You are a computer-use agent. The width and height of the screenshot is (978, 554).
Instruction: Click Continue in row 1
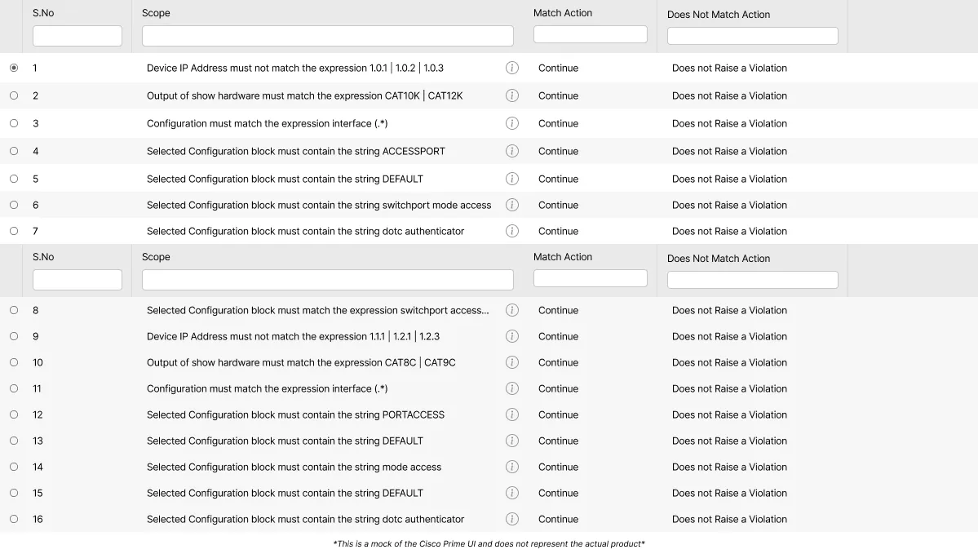558,68
